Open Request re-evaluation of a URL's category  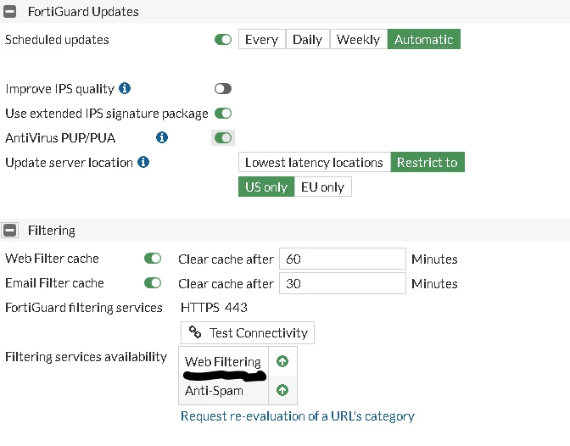(298, 415)
